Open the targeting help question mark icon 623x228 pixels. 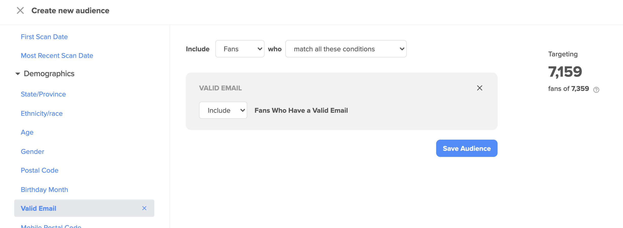596,90
